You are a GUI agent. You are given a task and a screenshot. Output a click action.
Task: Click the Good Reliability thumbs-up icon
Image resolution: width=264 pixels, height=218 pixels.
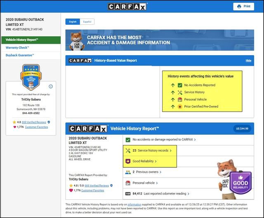[128, 161]
